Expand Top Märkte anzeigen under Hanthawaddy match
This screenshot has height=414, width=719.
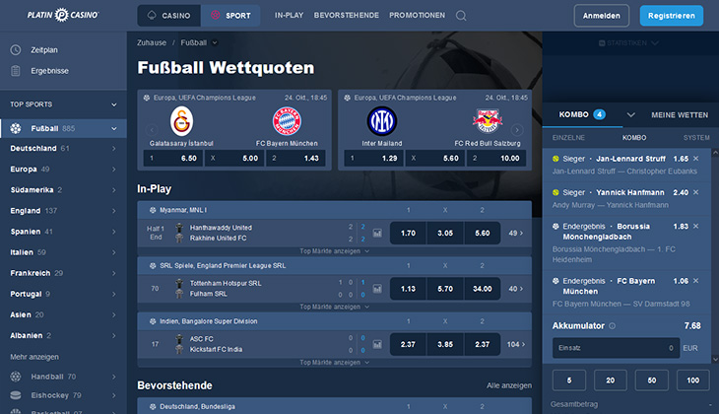click(x=334, y=251)
